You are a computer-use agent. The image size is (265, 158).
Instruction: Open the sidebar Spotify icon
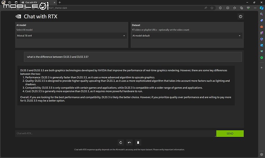point(262,58)
